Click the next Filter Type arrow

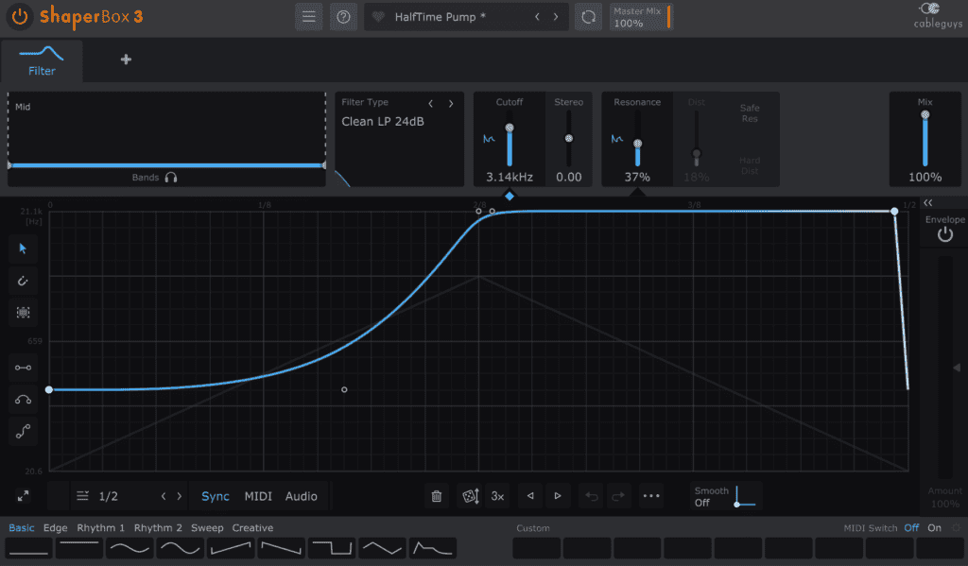pyautogui.click(x=452, y=104)
